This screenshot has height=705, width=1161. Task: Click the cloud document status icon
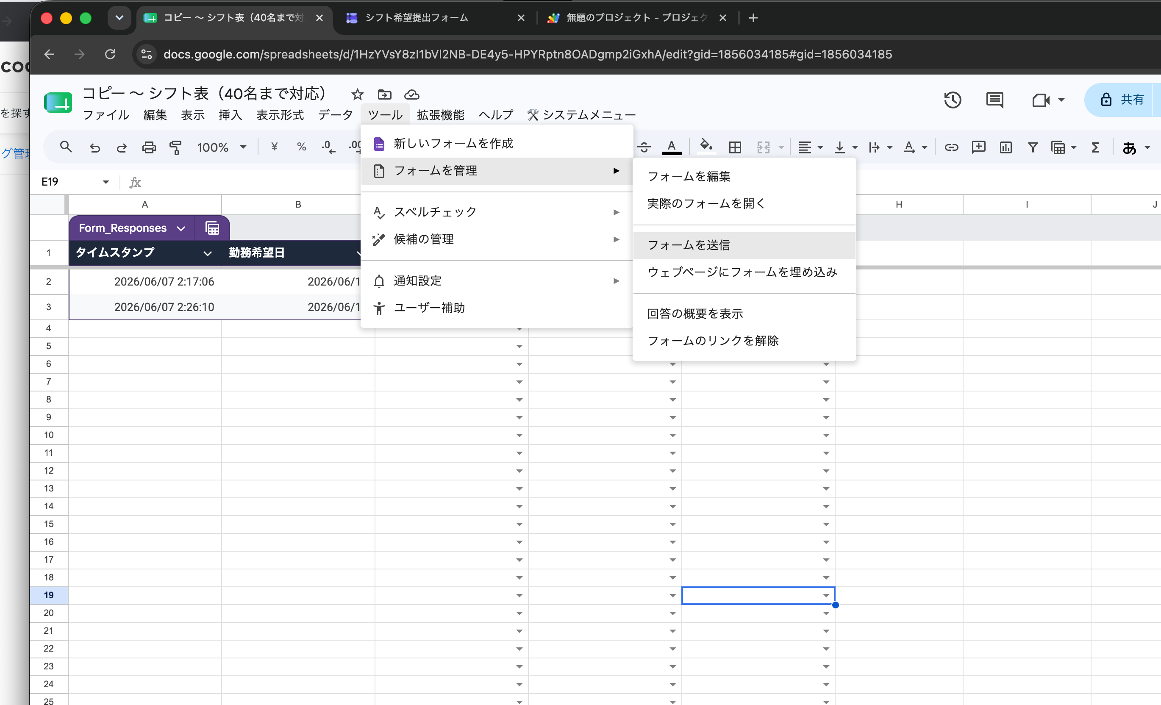[412, 94]
